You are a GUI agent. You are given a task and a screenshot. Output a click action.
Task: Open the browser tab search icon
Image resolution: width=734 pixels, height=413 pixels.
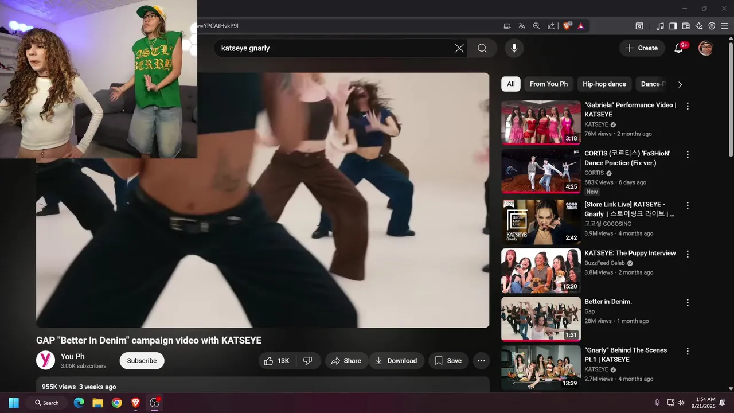pos(639,26)
